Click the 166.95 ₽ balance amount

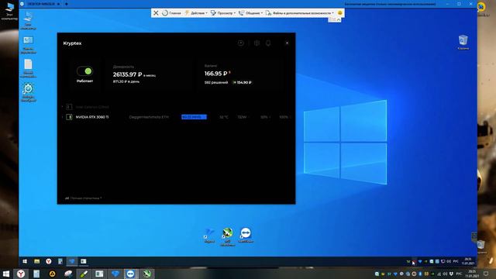tap(215, 74)
